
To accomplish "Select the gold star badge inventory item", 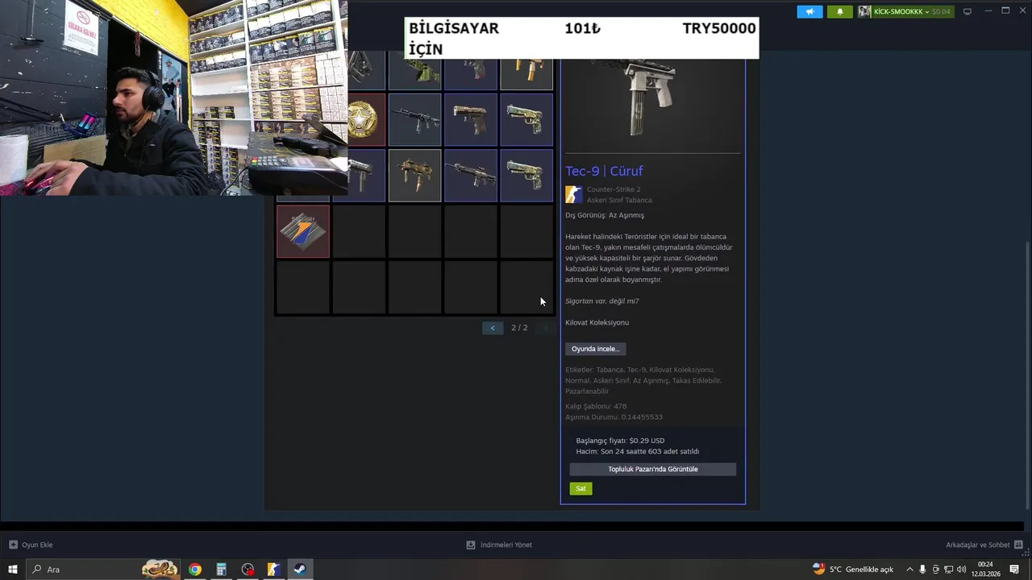I will (x=366, y=120).
